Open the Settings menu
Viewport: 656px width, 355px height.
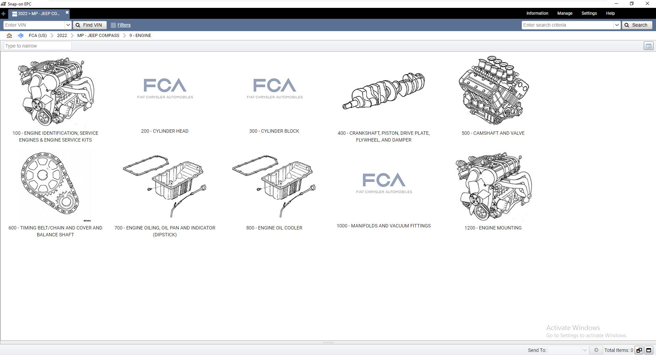click(x=589, y=13)
